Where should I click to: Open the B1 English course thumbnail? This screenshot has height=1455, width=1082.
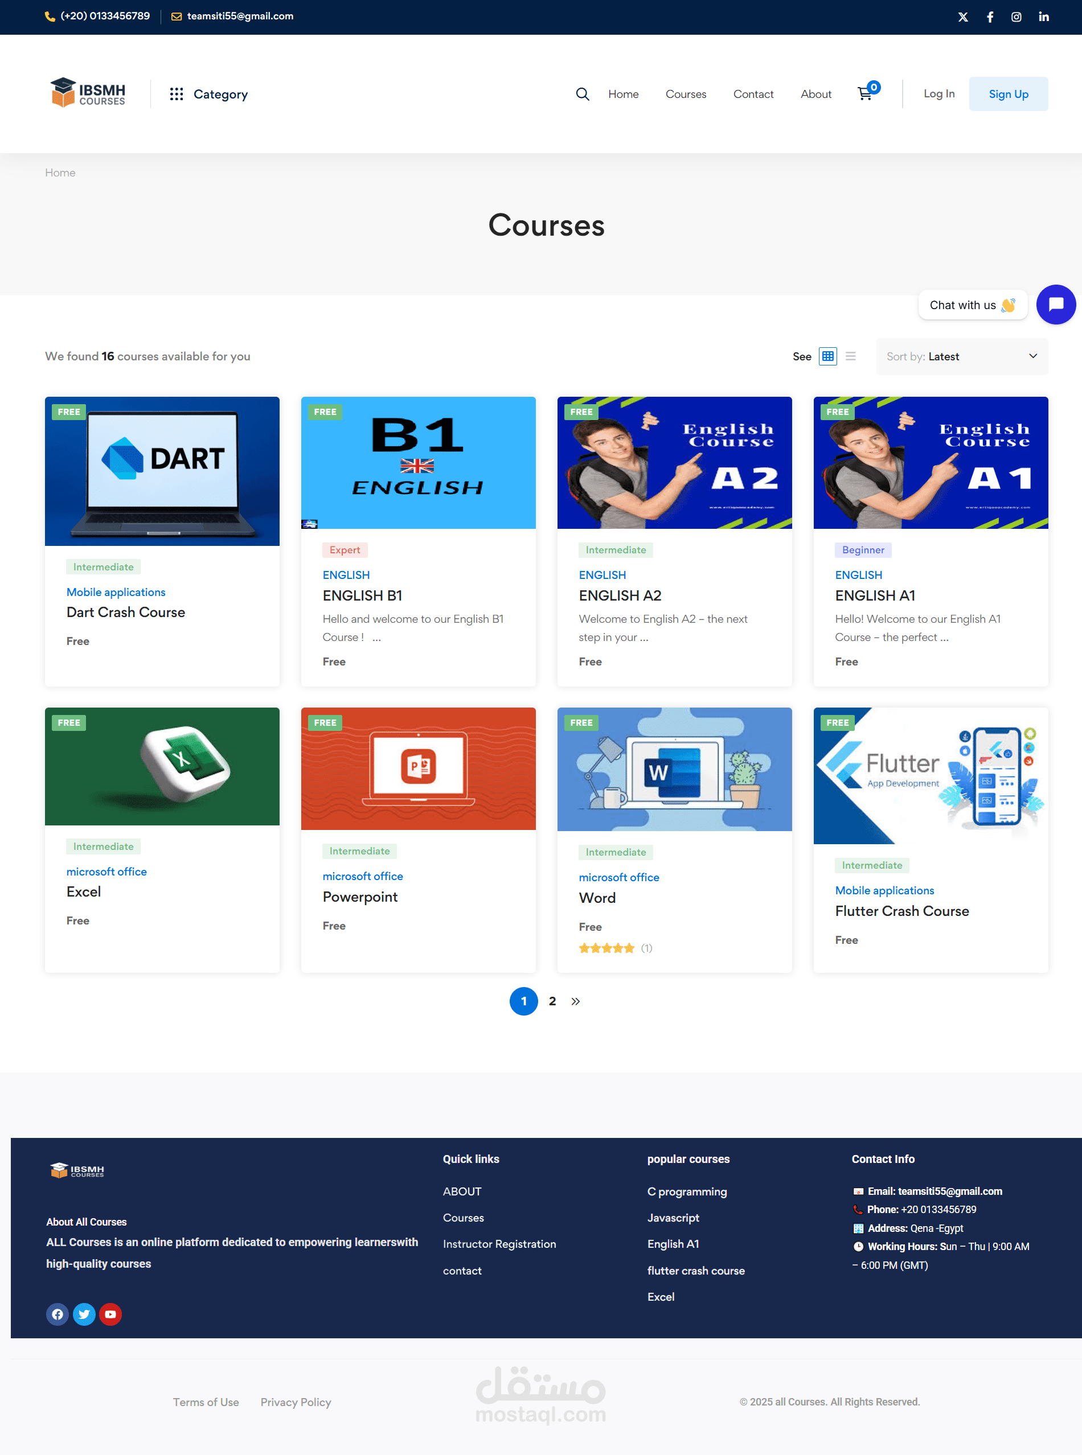419,463
